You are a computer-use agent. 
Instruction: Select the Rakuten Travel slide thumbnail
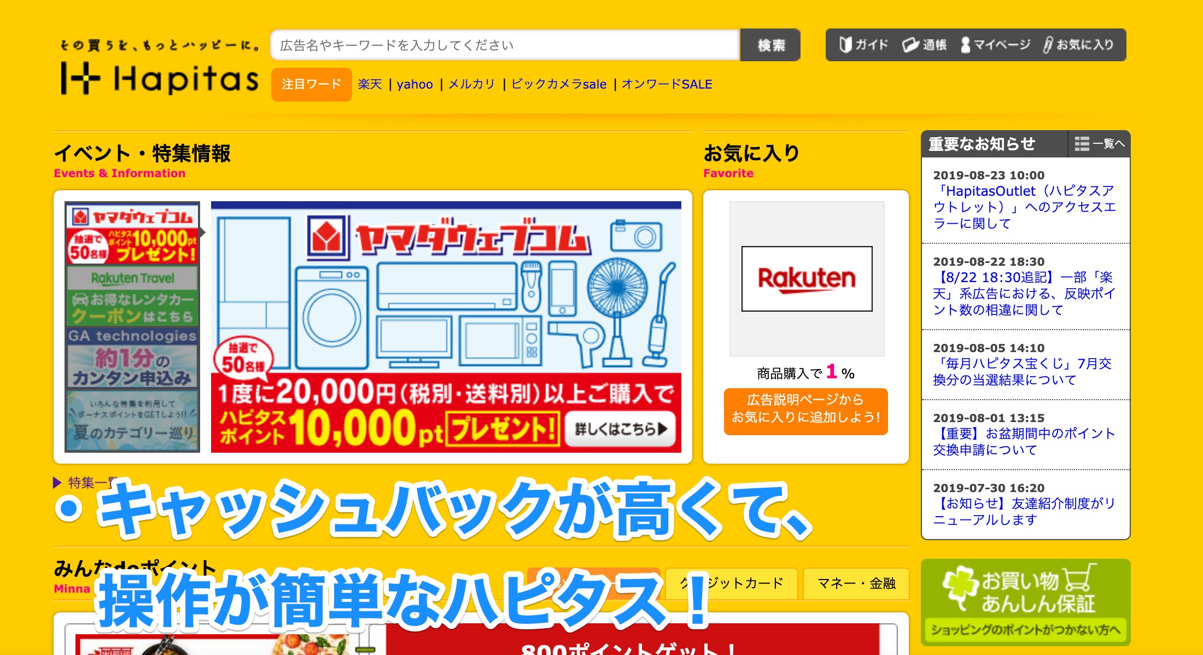132,296
